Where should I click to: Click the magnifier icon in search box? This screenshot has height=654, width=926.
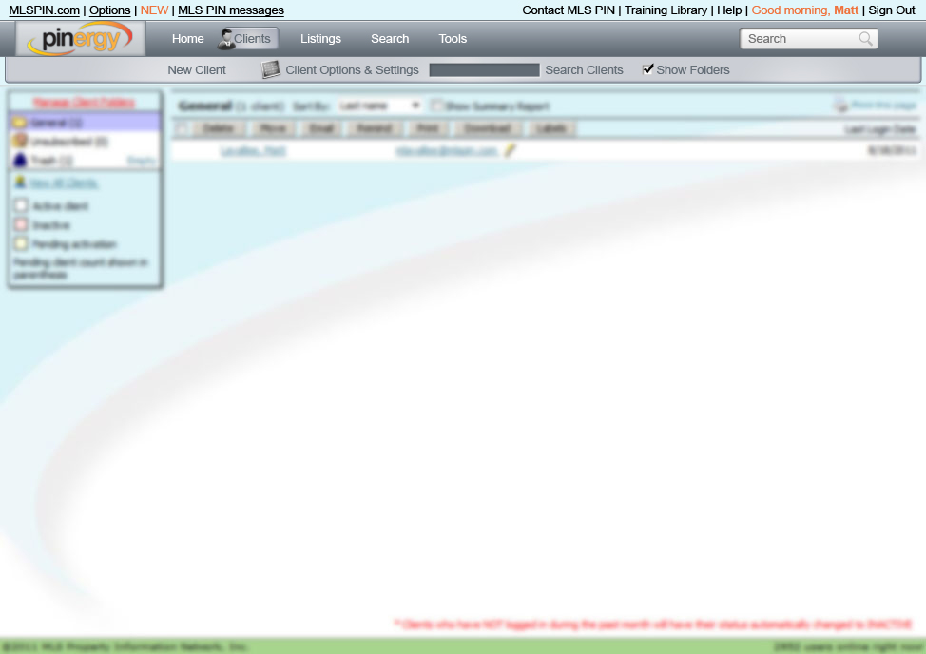click(x=865, y=39)
